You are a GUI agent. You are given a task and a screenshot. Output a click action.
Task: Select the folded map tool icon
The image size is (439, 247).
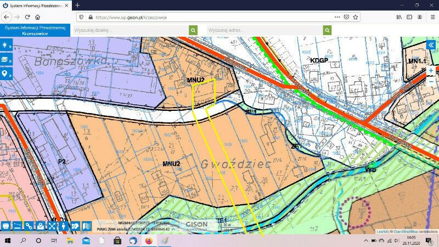click(87, 226)
